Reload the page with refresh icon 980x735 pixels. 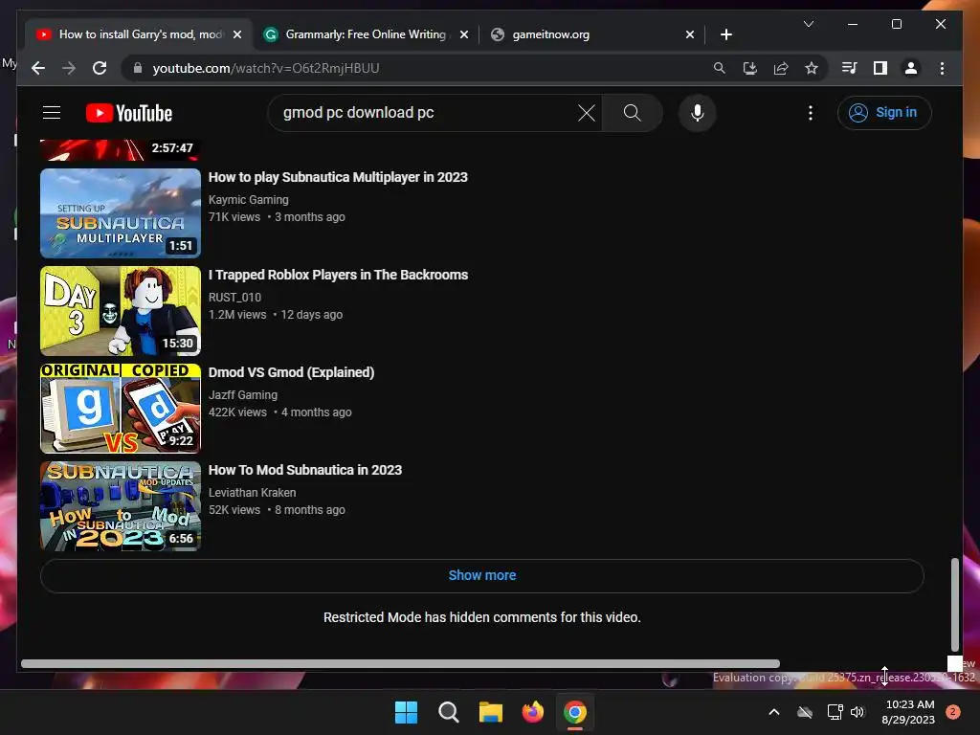[100, 68]
